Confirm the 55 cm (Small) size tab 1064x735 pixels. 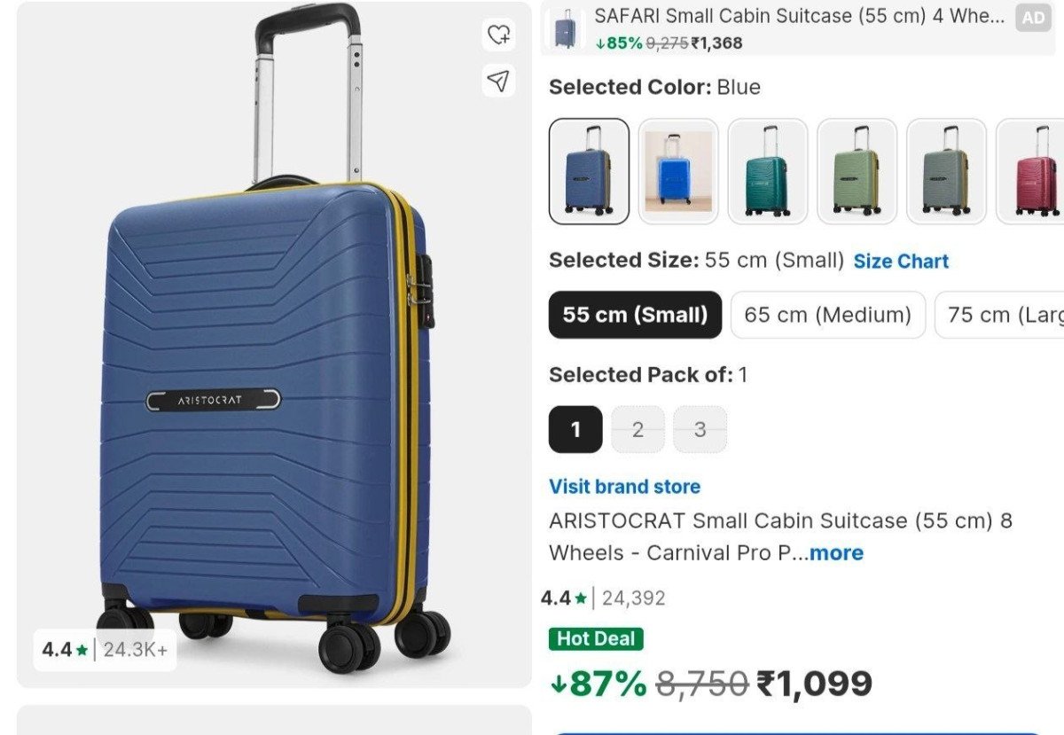tap(635, 315)
